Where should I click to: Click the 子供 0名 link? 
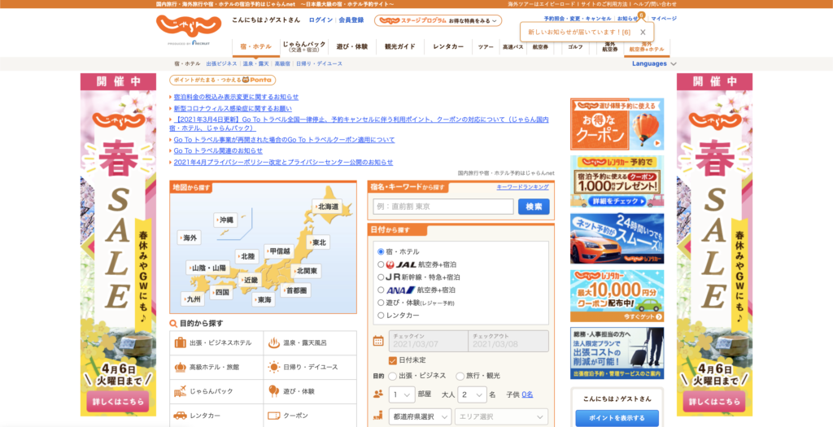click(527, 394)
